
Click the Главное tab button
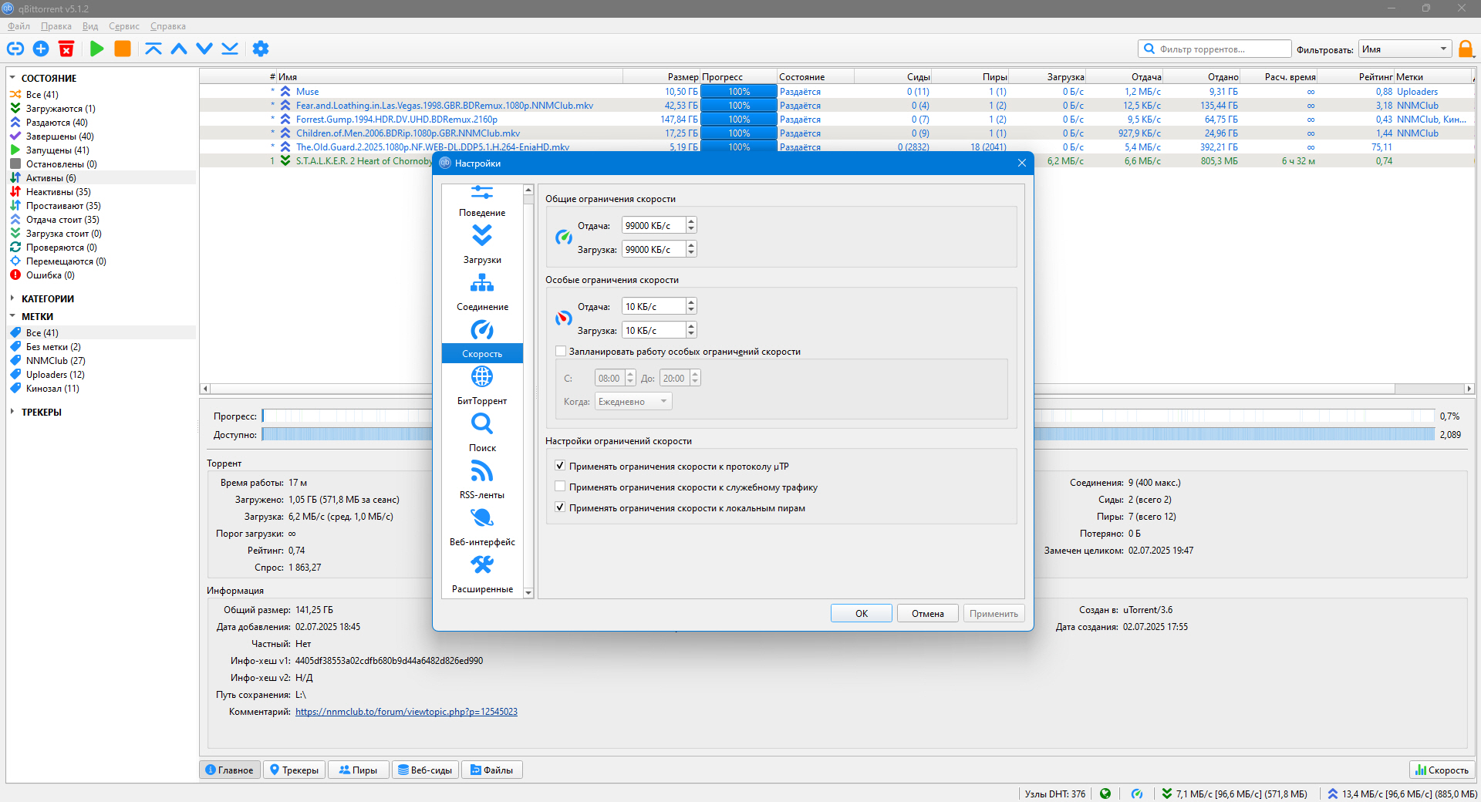point(230,770)
